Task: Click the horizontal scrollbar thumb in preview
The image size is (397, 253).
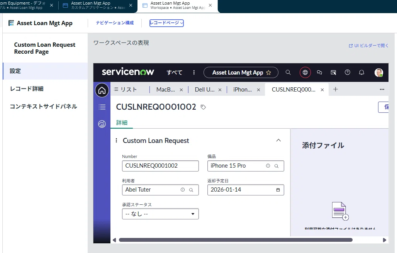Action: (236, 240)
